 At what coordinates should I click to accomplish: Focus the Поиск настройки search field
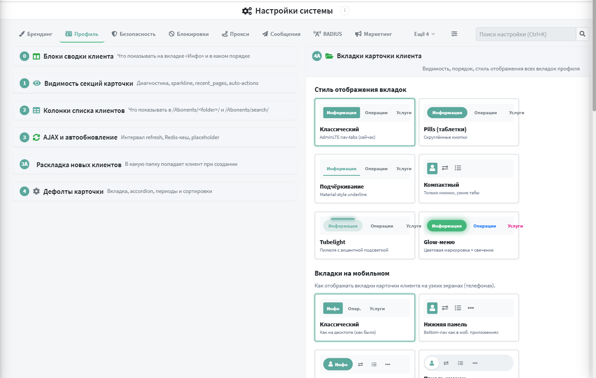point(526,34)
